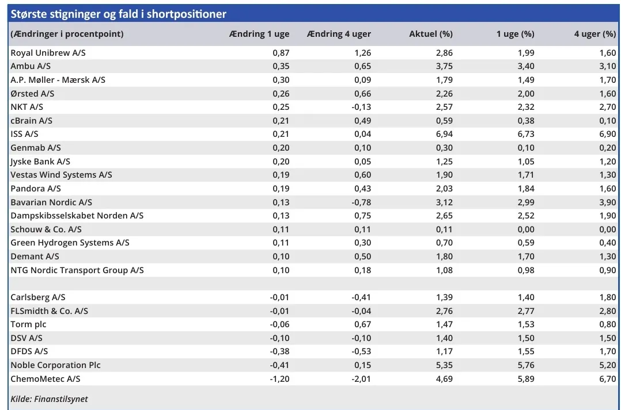This screenshot has height=410, width=621.
Task: Click the Green Hydrogen Systems A/S name
Action: click(70, 243)
